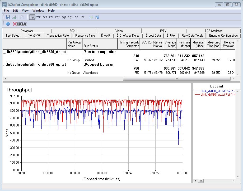Toggle the ALL filter button

pyautogui.click(x=32, y=17)
